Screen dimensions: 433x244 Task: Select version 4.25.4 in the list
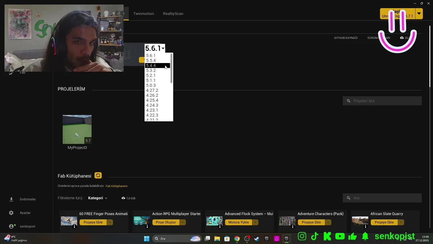click(x=158, y=100)
